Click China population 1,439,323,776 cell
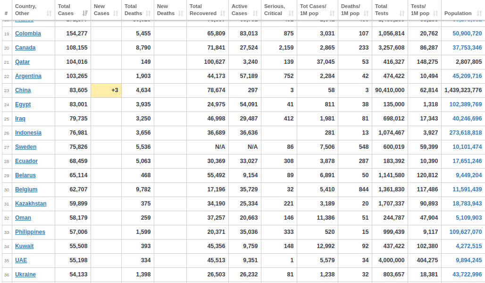Image resolution: width=485 pixels, height=283 pixels. (463, 90)
